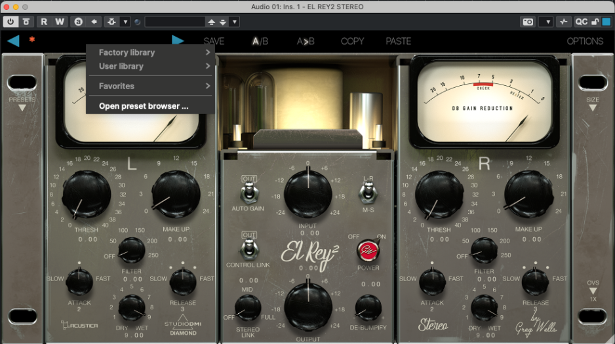
Task: Click the A>B copy button
Action: [x=306, y=41]
